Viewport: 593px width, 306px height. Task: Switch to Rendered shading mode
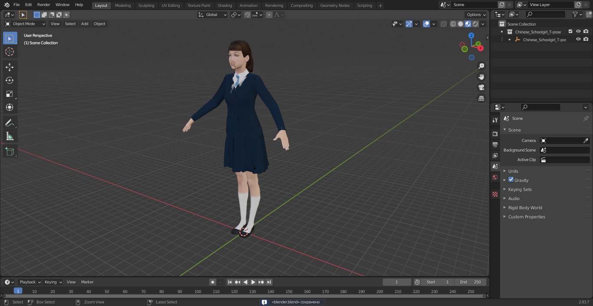(475, 24)
